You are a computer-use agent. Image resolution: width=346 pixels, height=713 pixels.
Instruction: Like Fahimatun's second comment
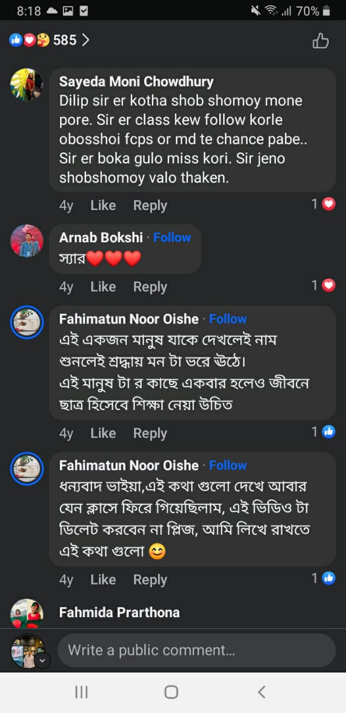pyautogui.click(x=103, y=580)
